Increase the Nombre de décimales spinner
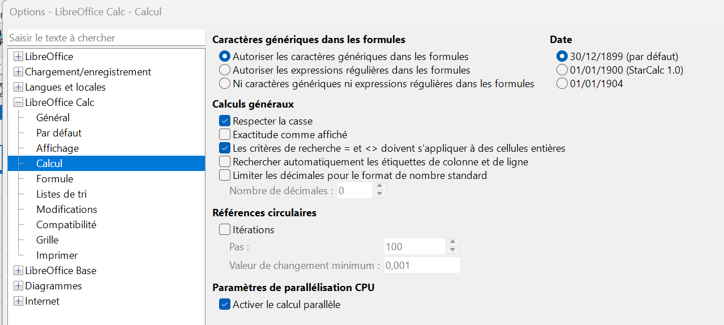The width and height of the screenshot is (724, 325). (x=380, y=186)
